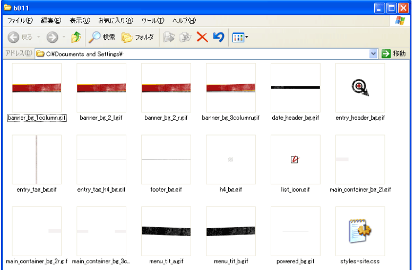Select h4_bg.gif thumbnail
Viewport: 414px width, 270px height.
231,159
